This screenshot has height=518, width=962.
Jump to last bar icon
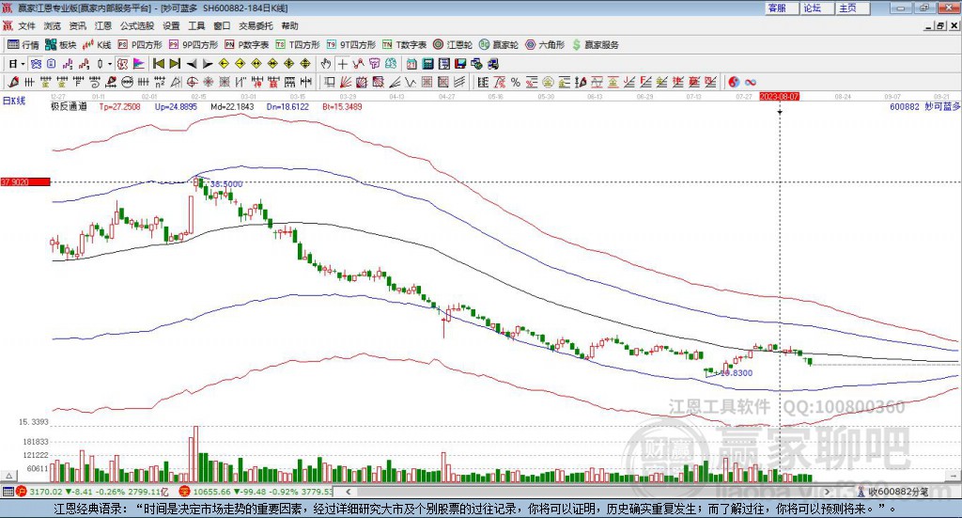point(175,64)
